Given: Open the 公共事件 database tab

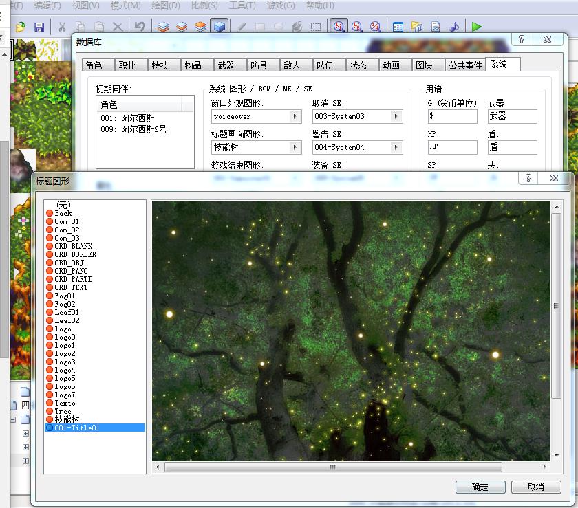Looking at the screenshot, I should coord(465,65).
